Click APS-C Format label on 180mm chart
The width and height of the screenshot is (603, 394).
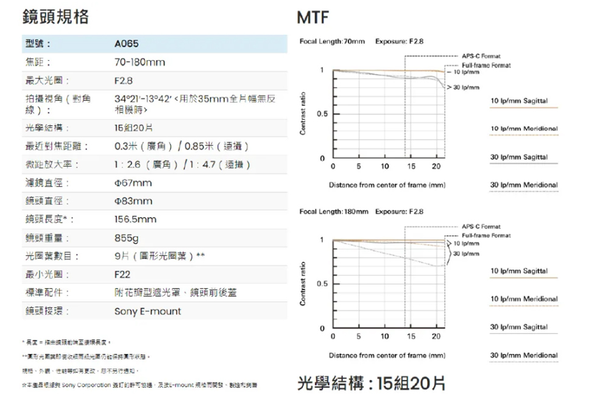tap(481, 227)
